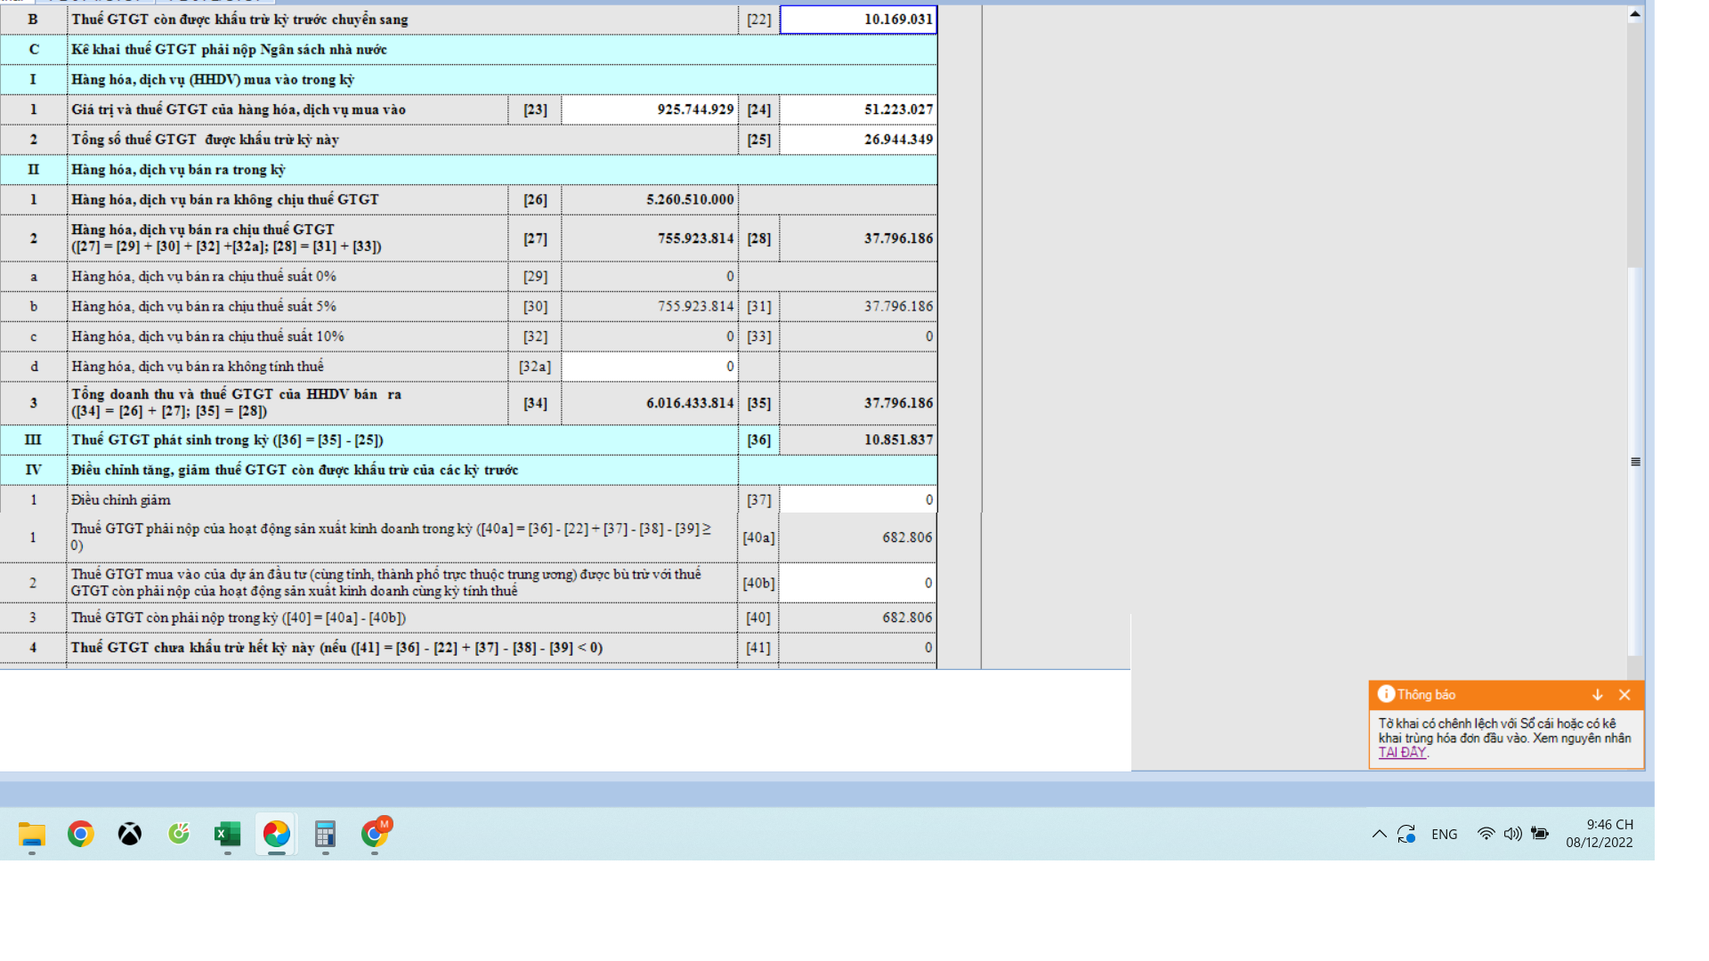Open the Calculator taskbar icon
This screenshot has width=1709, height=961.
[x=325, y=834]
